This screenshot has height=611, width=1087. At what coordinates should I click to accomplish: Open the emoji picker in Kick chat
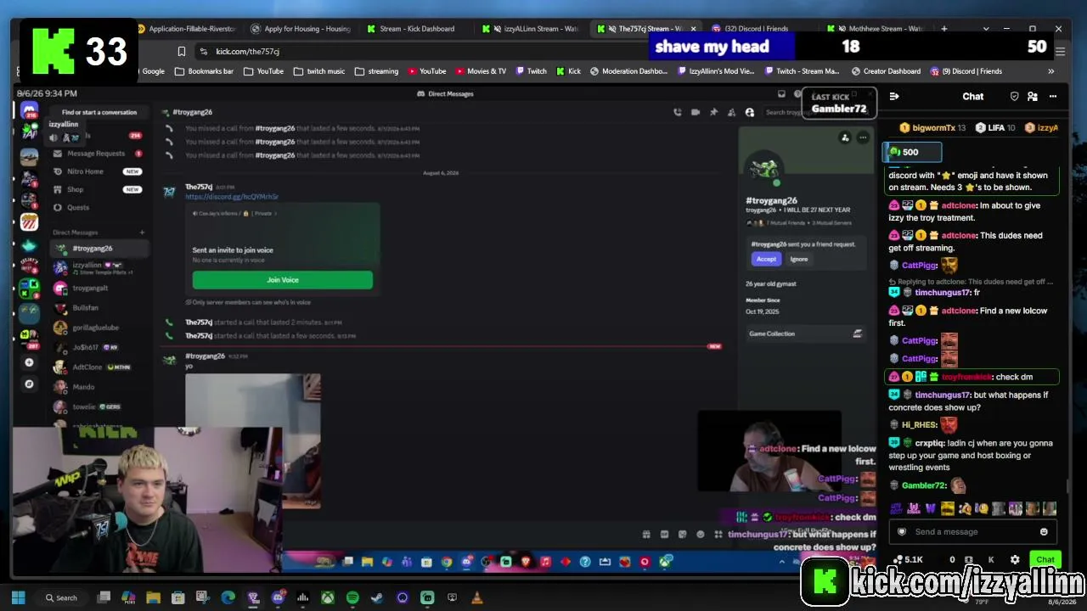(x=1044, y=532)
